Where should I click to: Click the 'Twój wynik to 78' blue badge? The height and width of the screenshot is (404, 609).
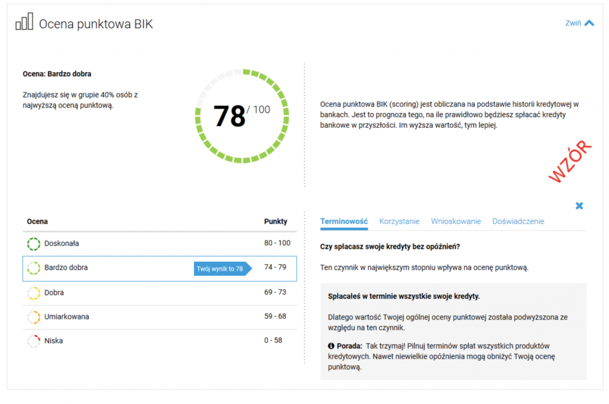(x=222, y=268)
